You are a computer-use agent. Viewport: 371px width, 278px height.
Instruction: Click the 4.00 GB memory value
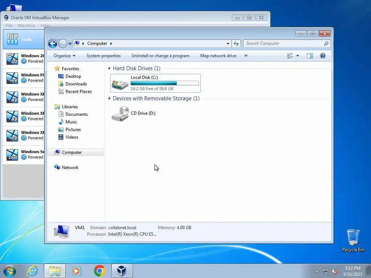tap(184, 228)
